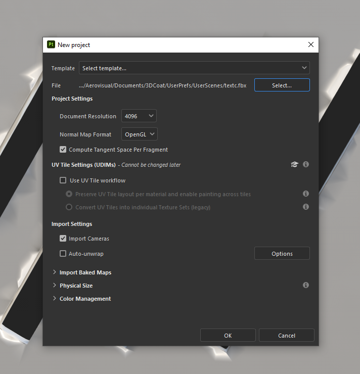
Task: Disable Compute Tangent Space Per Fragment
Action: pyautogui.click(x=63, y=150)
